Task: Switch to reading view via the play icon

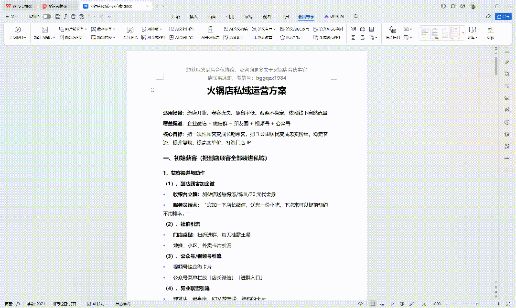Action: coord(392,304)
